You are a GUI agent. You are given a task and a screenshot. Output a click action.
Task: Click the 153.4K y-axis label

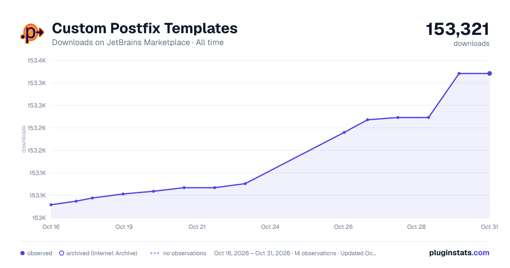tap(37, 60)
